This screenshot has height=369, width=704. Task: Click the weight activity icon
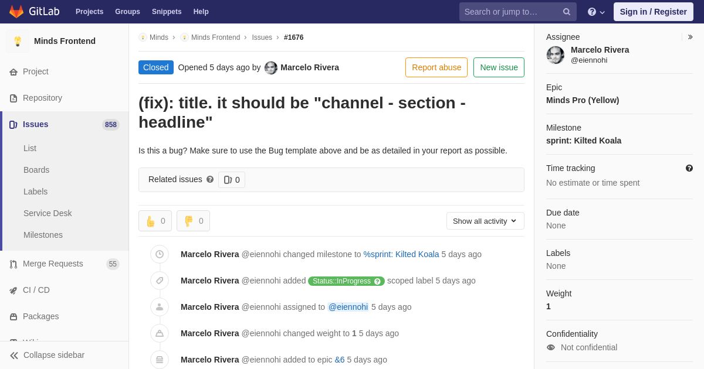160,333
